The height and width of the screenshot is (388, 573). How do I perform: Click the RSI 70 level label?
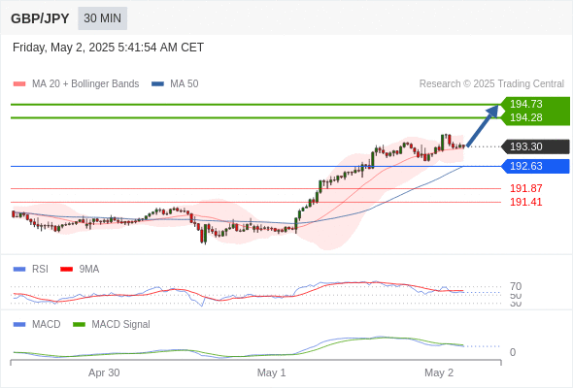click(x=516, y=286)
